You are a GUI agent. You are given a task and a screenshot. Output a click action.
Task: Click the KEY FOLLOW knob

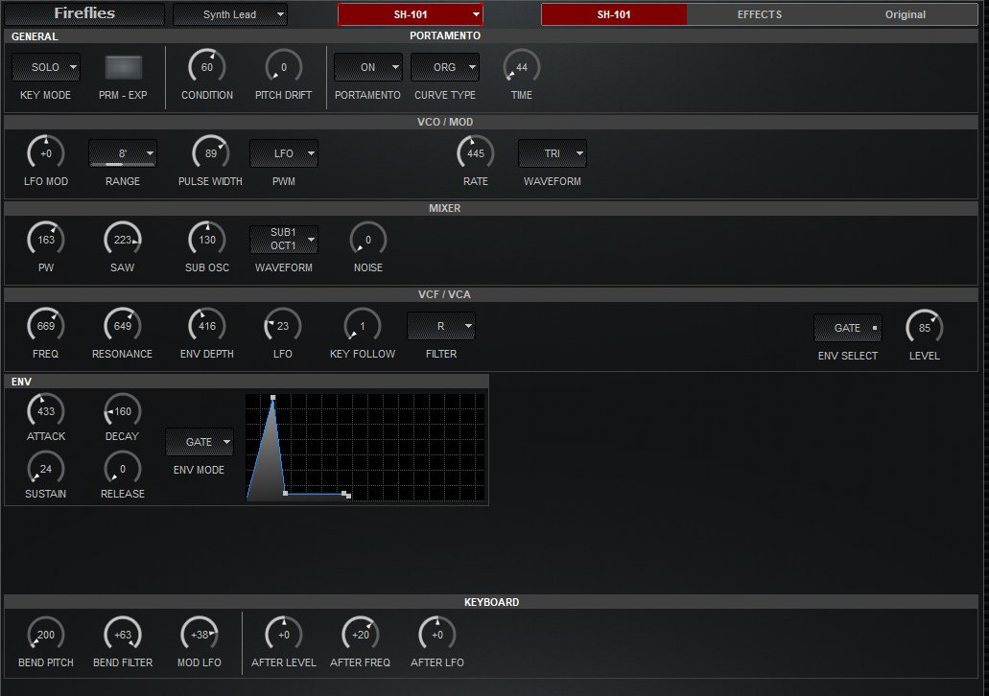(363, 326)
